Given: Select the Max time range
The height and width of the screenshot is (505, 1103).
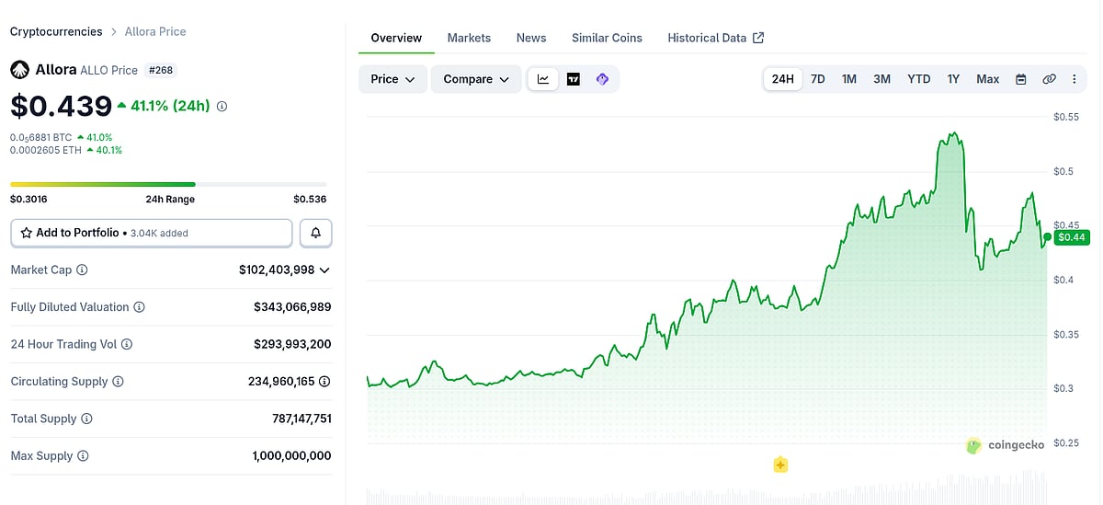Looking at the screenshot, I should (988, 79).
